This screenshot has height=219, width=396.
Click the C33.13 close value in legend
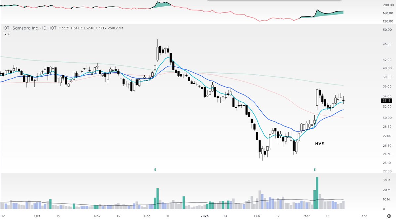[x=101, y=28]
